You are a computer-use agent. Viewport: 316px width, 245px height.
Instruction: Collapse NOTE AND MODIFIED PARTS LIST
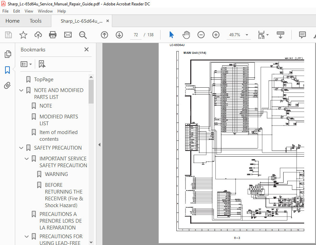pyautogui.click(x=21, y=90)
